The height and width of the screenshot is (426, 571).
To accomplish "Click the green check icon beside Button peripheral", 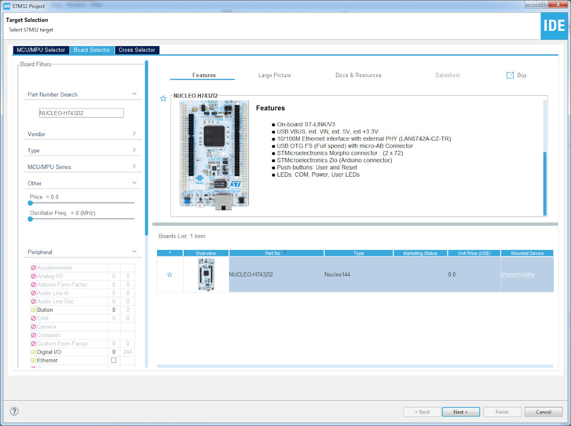I will point(33,310).
